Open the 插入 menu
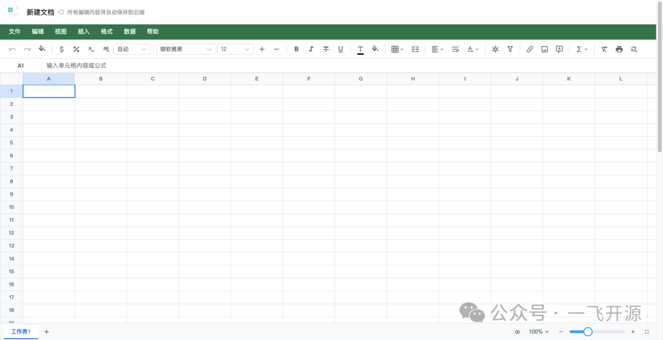The height and width of the screenshot is (340, 663). [x=83, y=31]
